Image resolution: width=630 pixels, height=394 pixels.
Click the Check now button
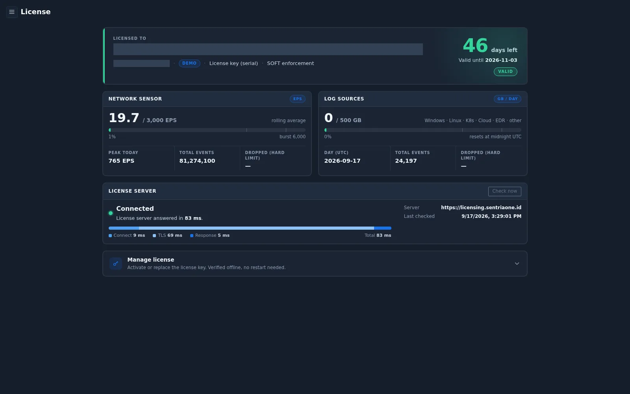(x=504, y=191)
